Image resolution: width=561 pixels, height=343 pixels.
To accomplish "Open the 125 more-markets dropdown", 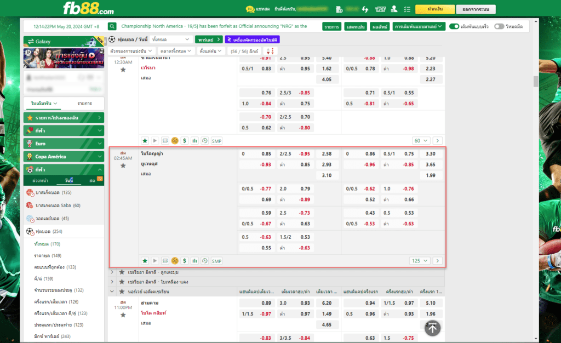I will (419, 261).
